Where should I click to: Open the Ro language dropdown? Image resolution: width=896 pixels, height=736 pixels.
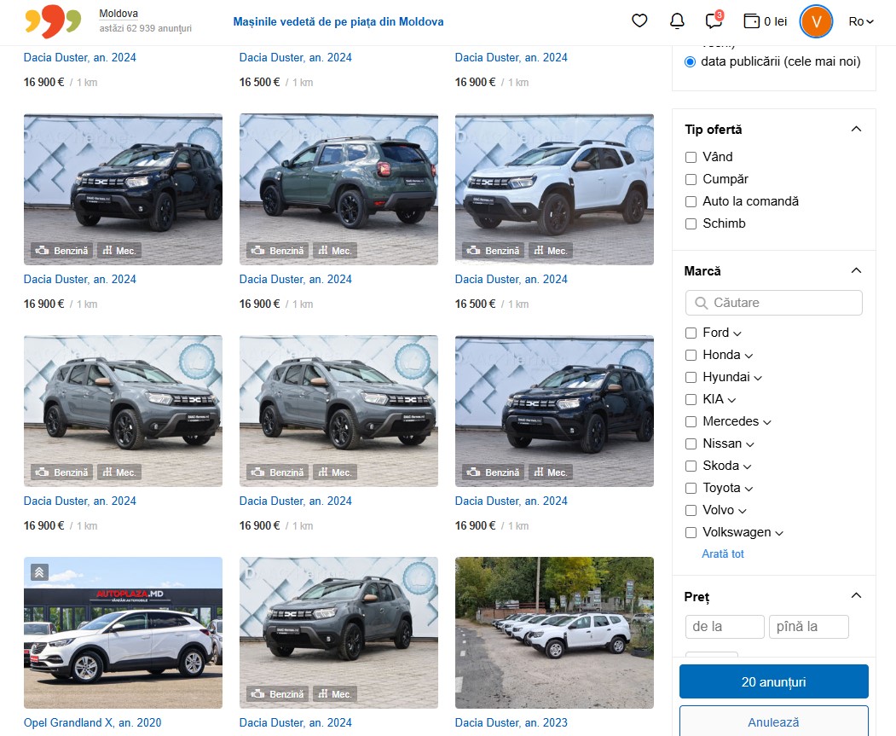[861, 21]
